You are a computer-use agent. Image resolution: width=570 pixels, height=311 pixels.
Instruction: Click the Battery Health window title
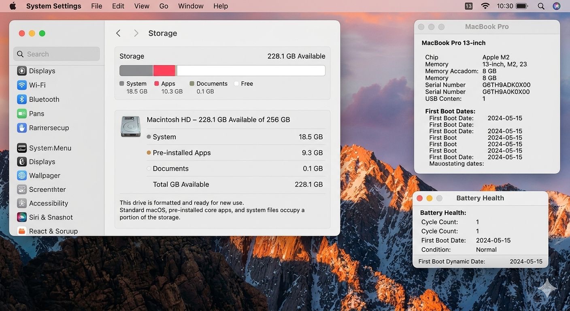[480, 198]
